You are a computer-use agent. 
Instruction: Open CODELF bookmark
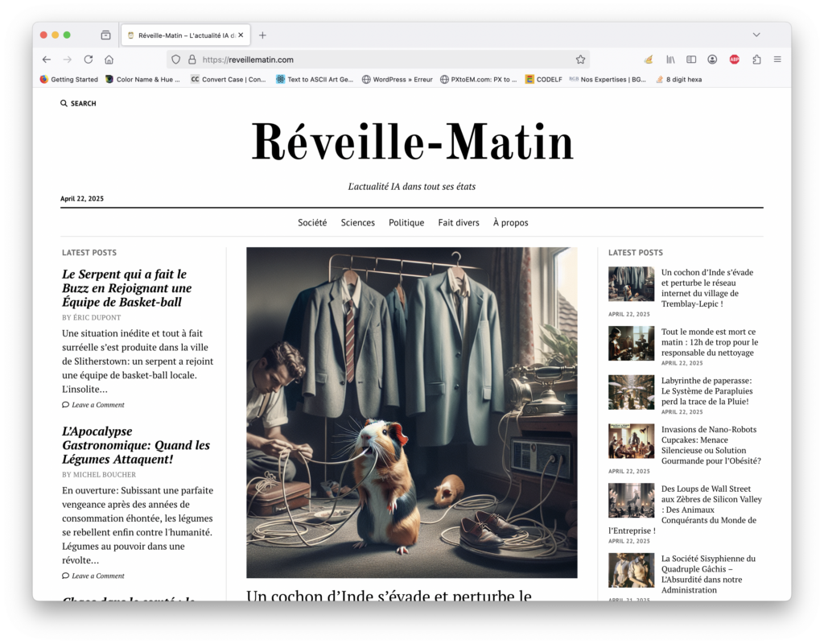[543, 80]
